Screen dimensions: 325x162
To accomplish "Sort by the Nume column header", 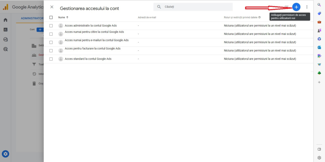I will pos(62,17).
